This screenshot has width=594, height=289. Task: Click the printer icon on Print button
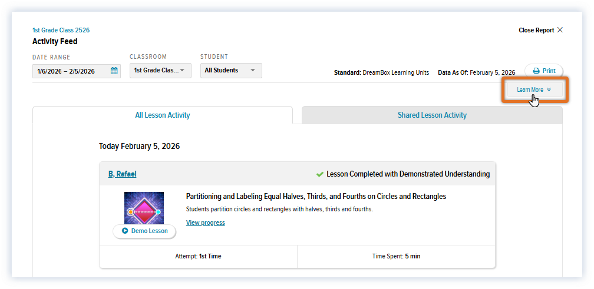(536, 71)
